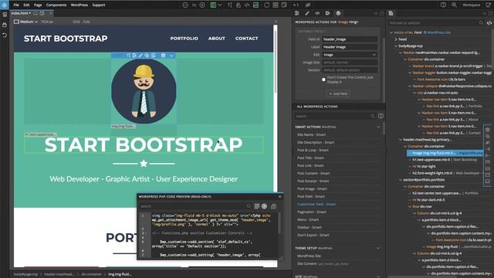Click zoom in plus icon in toolbar
This screenshot has height=278, width=494.
[202, 5]
